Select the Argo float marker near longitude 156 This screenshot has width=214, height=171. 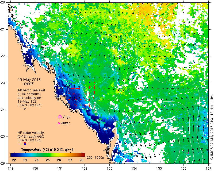pos(188,153)
